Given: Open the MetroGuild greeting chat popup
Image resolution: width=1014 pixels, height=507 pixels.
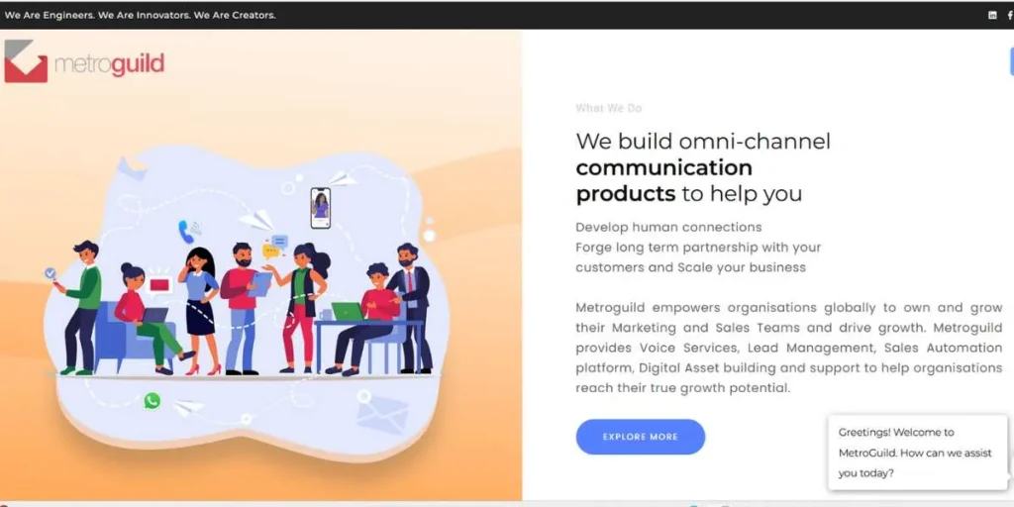Looking at the screenshot, I should (x=917, y=453).
